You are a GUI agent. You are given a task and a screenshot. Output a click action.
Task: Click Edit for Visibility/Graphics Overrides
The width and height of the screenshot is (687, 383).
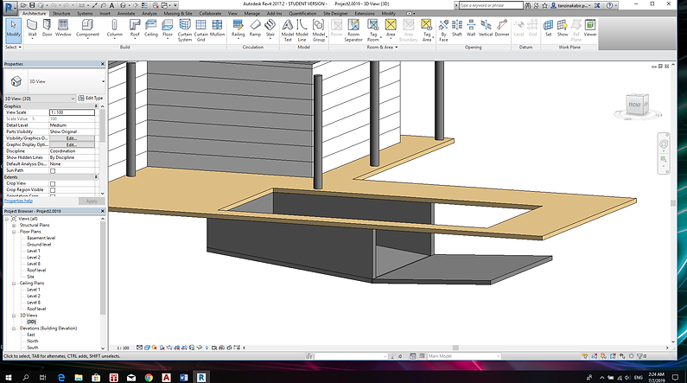(72, 138)
